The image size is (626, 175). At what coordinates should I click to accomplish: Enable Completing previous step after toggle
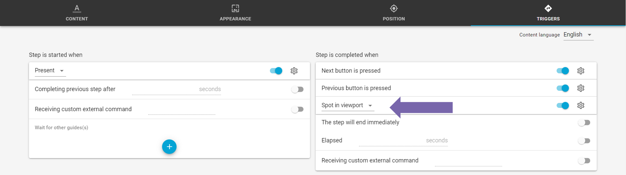tap(297, 89)
